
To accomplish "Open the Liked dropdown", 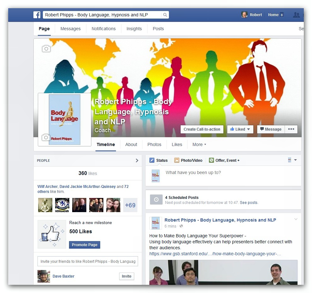I will 240,129.
